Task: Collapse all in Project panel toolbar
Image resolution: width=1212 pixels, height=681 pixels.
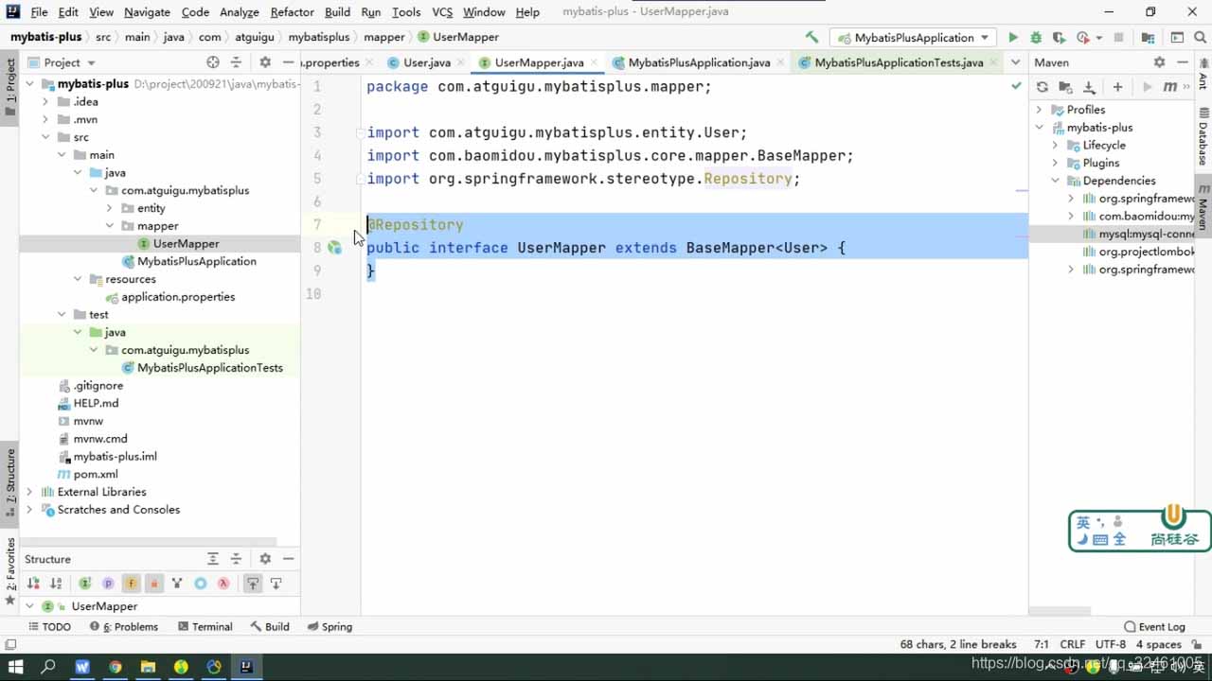Action: pyautogui.click(x=237, y=62)
